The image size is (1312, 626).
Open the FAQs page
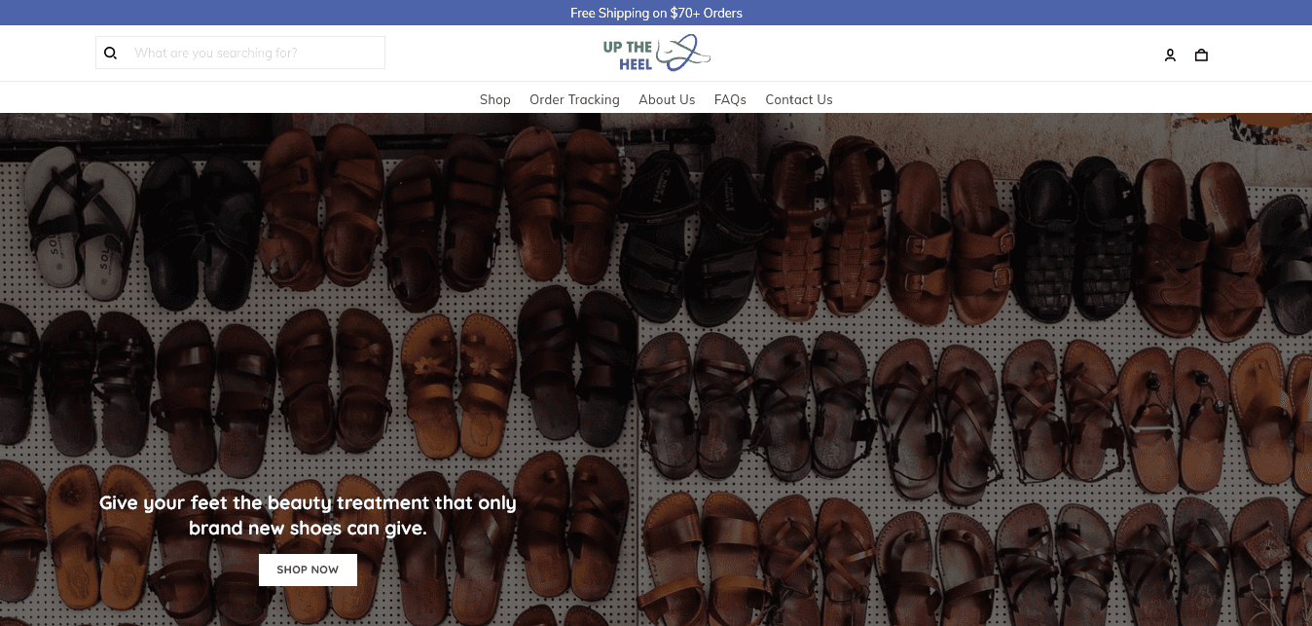(730, 99)
